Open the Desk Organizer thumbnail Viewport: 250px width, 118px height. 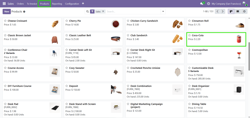coord(239,90)
